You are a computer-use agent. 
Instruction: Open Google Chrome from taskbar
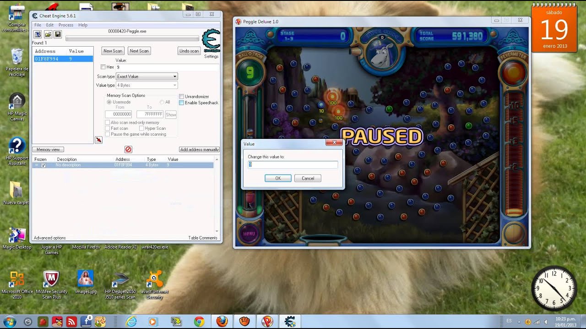pos(199,322)
